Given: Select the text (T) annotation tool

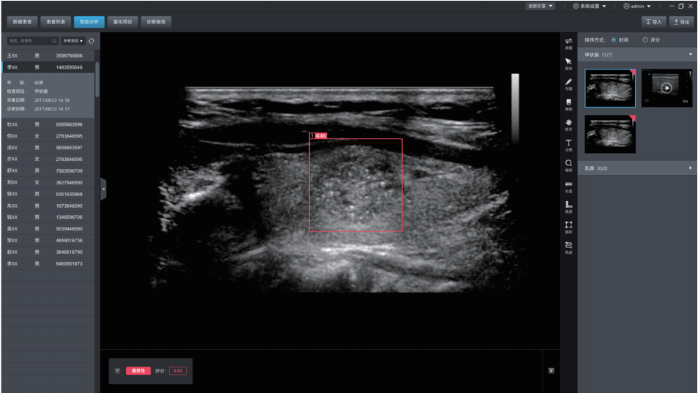Looking at the screenshot, I should pyautogui.click(x=568, y=143).
